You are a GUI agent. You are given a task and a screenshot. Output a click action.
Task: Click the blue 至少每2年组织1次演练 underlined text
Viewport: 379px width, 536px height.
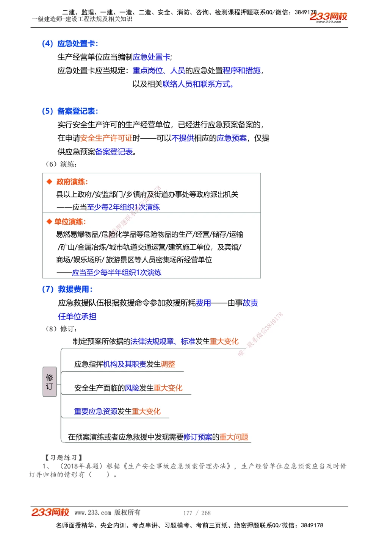124,207
